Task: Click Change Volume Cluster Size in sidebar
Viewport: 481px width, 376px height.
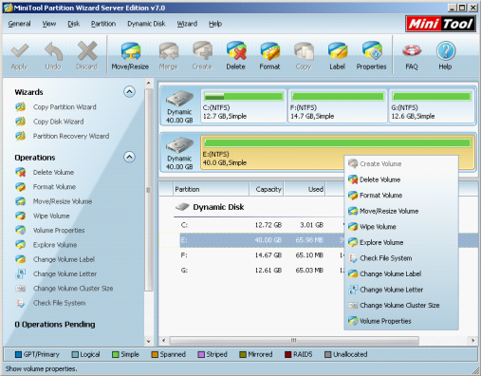Action: click(73, 289)
